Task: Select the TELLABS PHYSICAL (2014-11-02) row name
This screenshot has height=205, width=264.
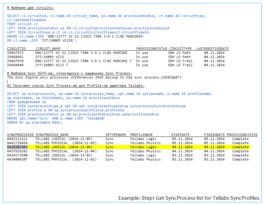Action: 66,159
